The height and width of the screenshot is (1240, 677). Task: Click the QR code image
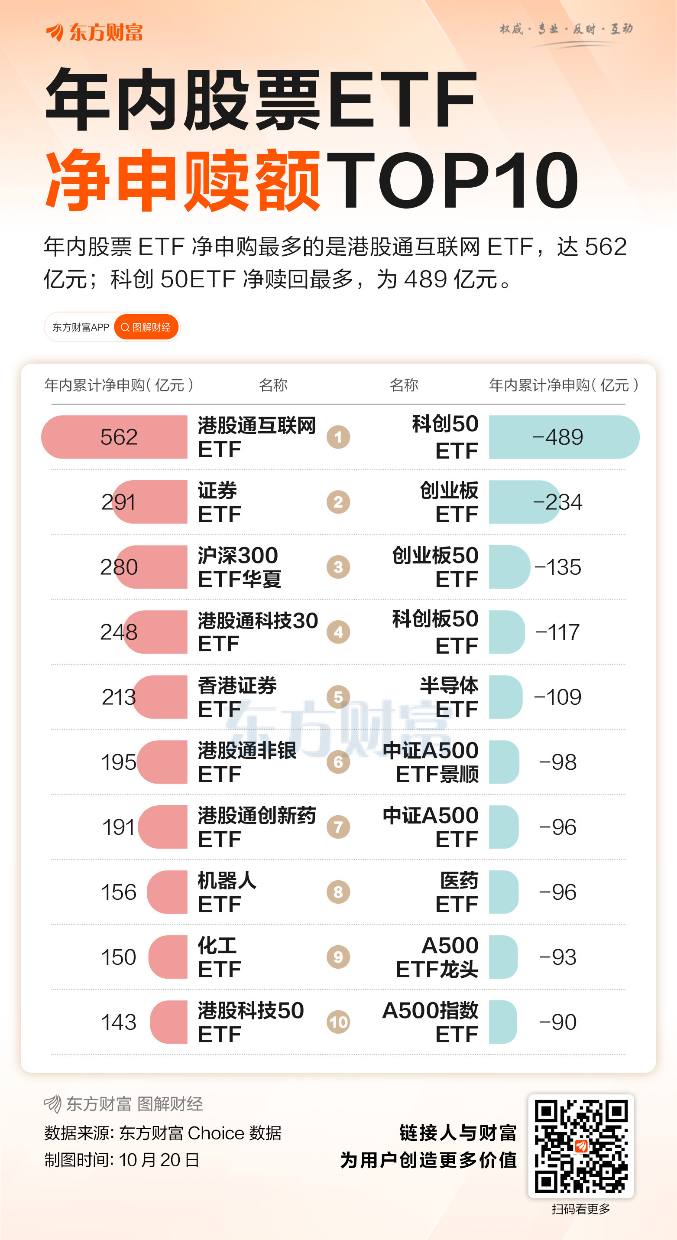coord(581,1146)
